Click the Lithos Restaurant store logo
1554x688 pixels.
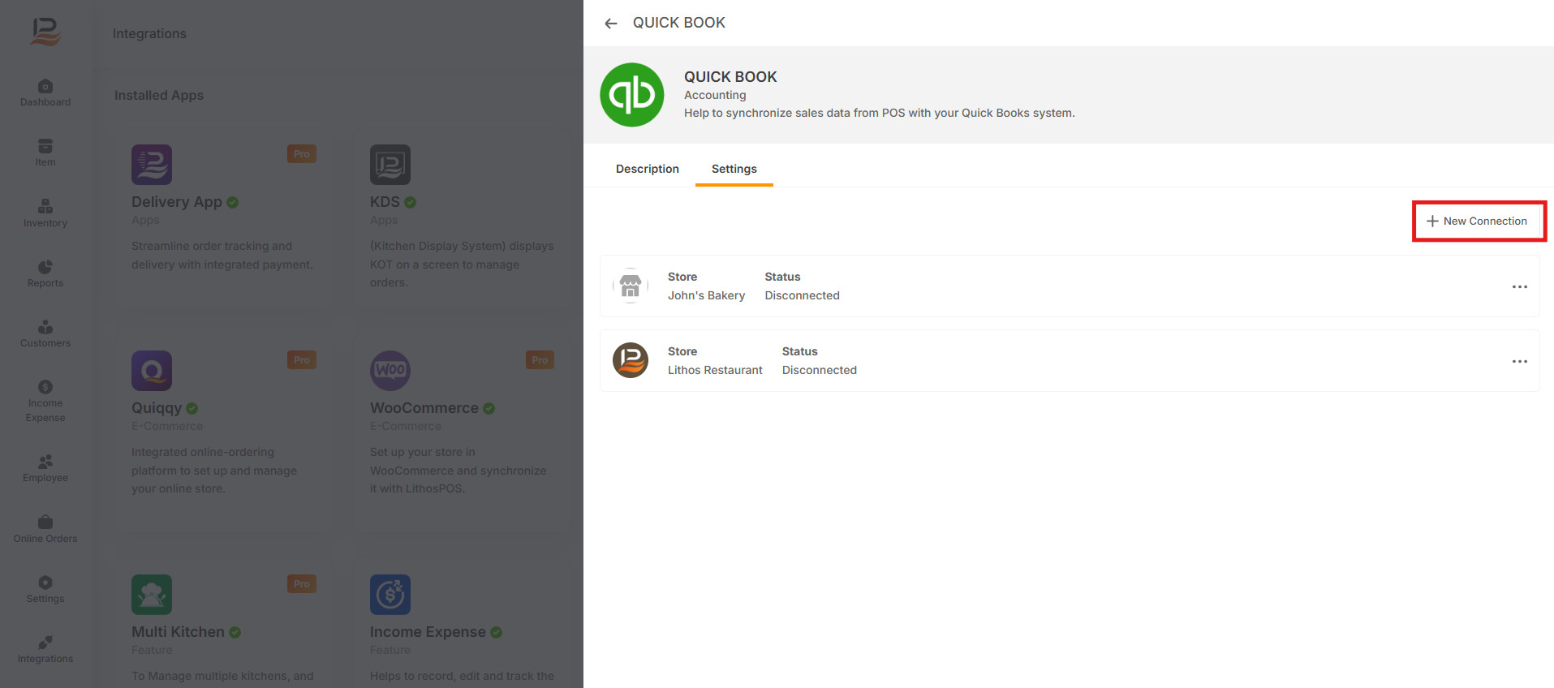pos(631,360)
